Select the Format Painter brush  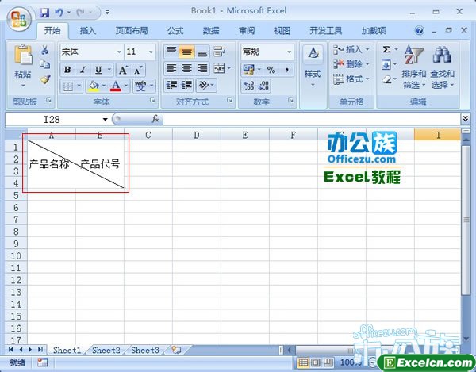pyautogui.click(x=45, y=79)
